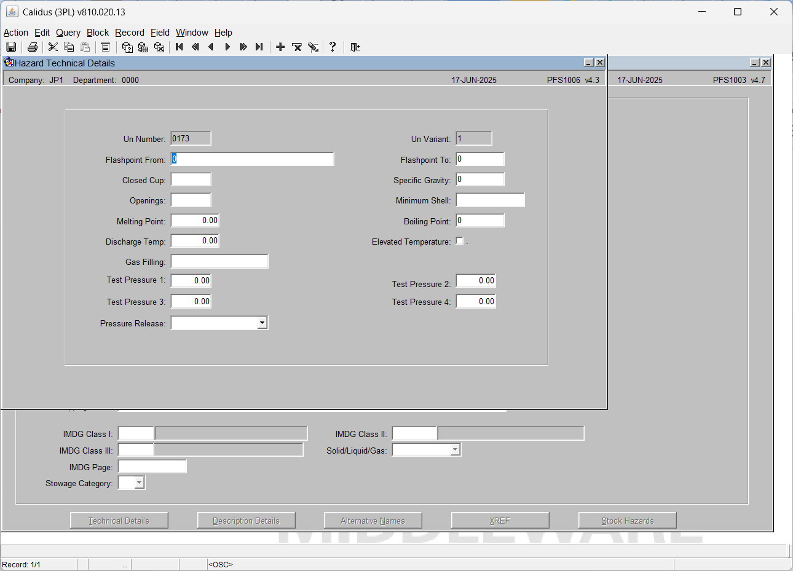This screenshot has width=793, height=571.
Task: Click the Enter Query toolbar icon
Action: click(x=127, y=47)
